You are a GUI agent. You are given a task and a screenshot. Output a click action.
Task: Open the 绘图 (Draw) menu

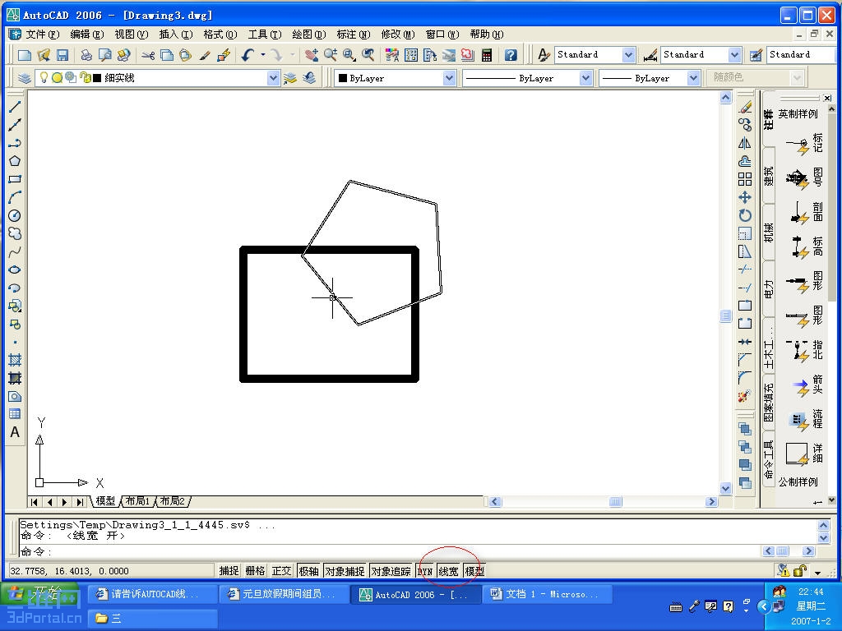tap(309, 35)
